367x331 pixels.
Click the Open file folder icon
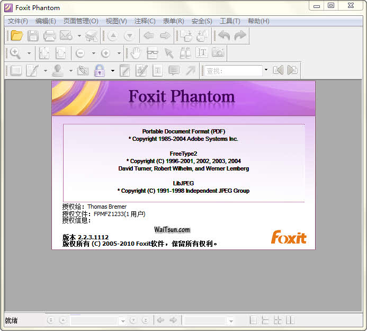click(17, 36)
